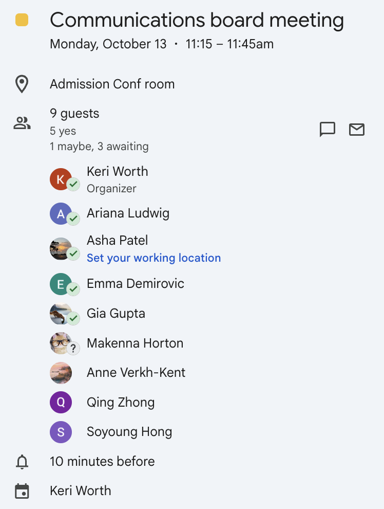
Task: Click the calendar icon beside Keri Worth
Action: 22,491
